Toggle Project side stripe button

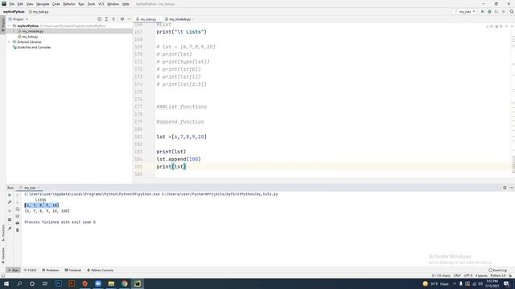pos(3,25)
